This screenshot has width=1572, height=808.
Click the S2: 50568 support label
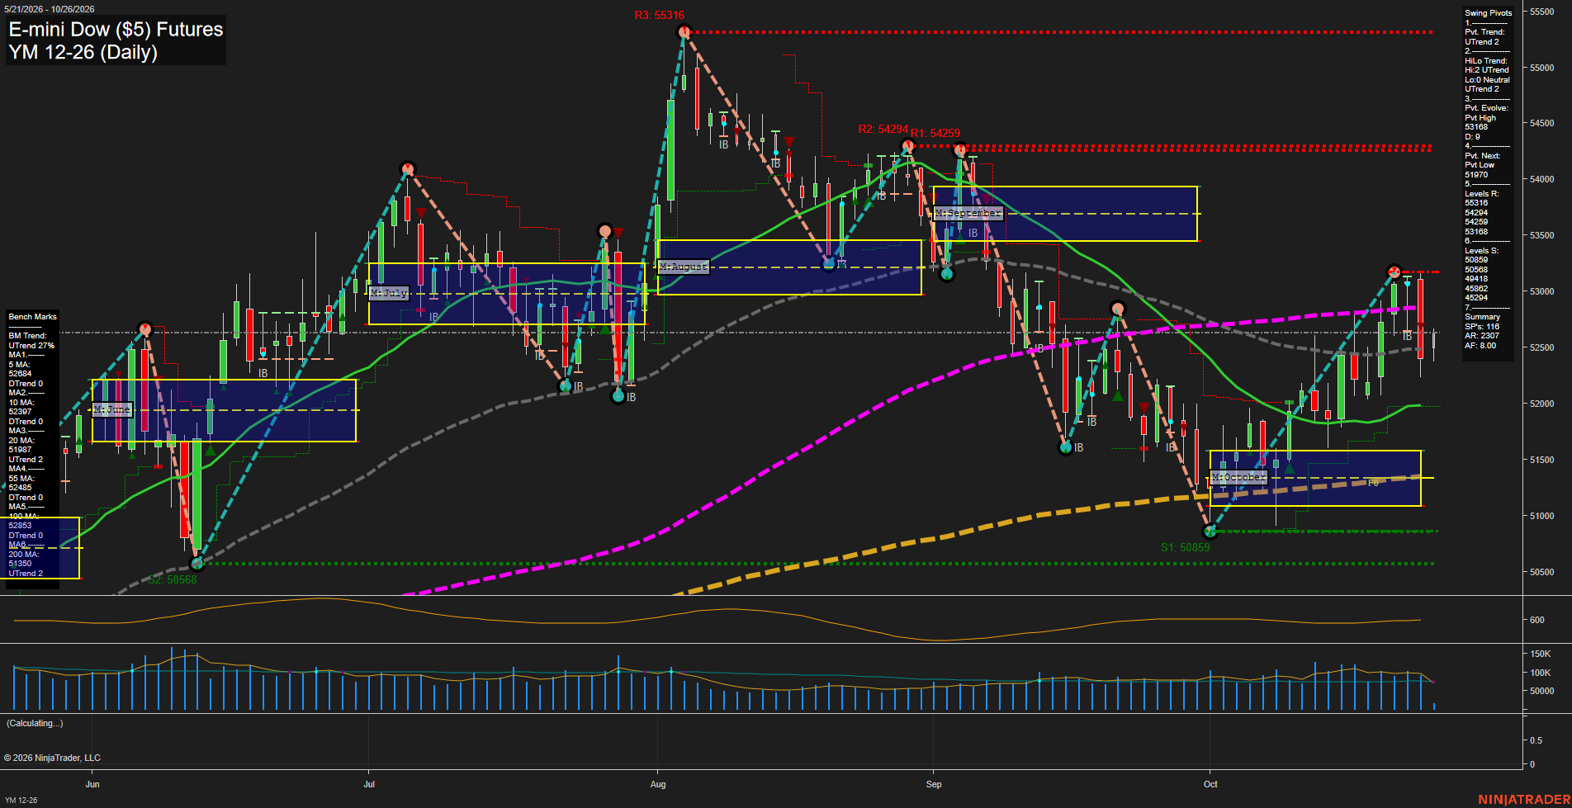(173, 579)
